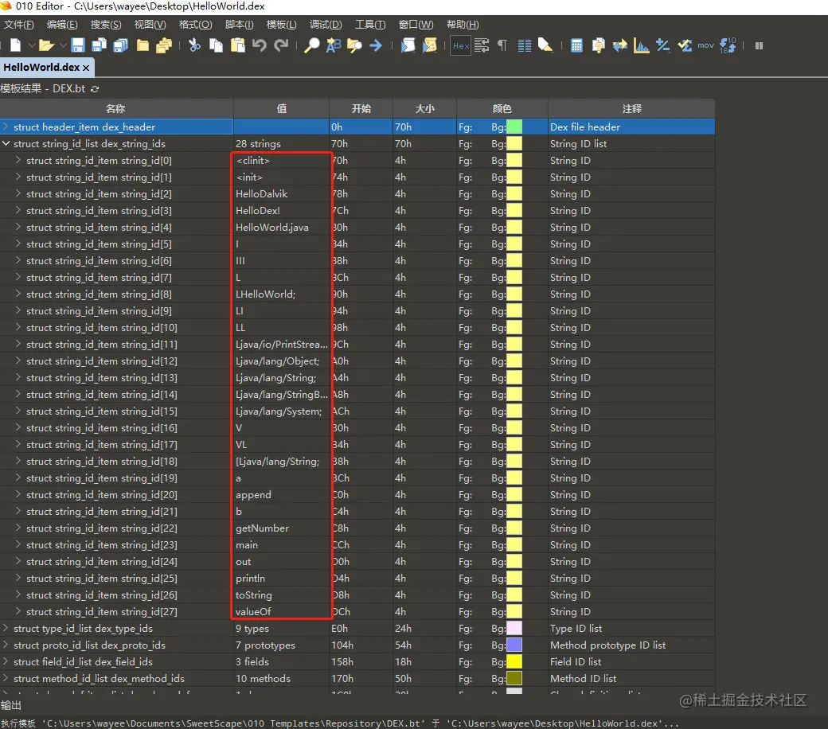Click the Copy icon

coord(216,46)
